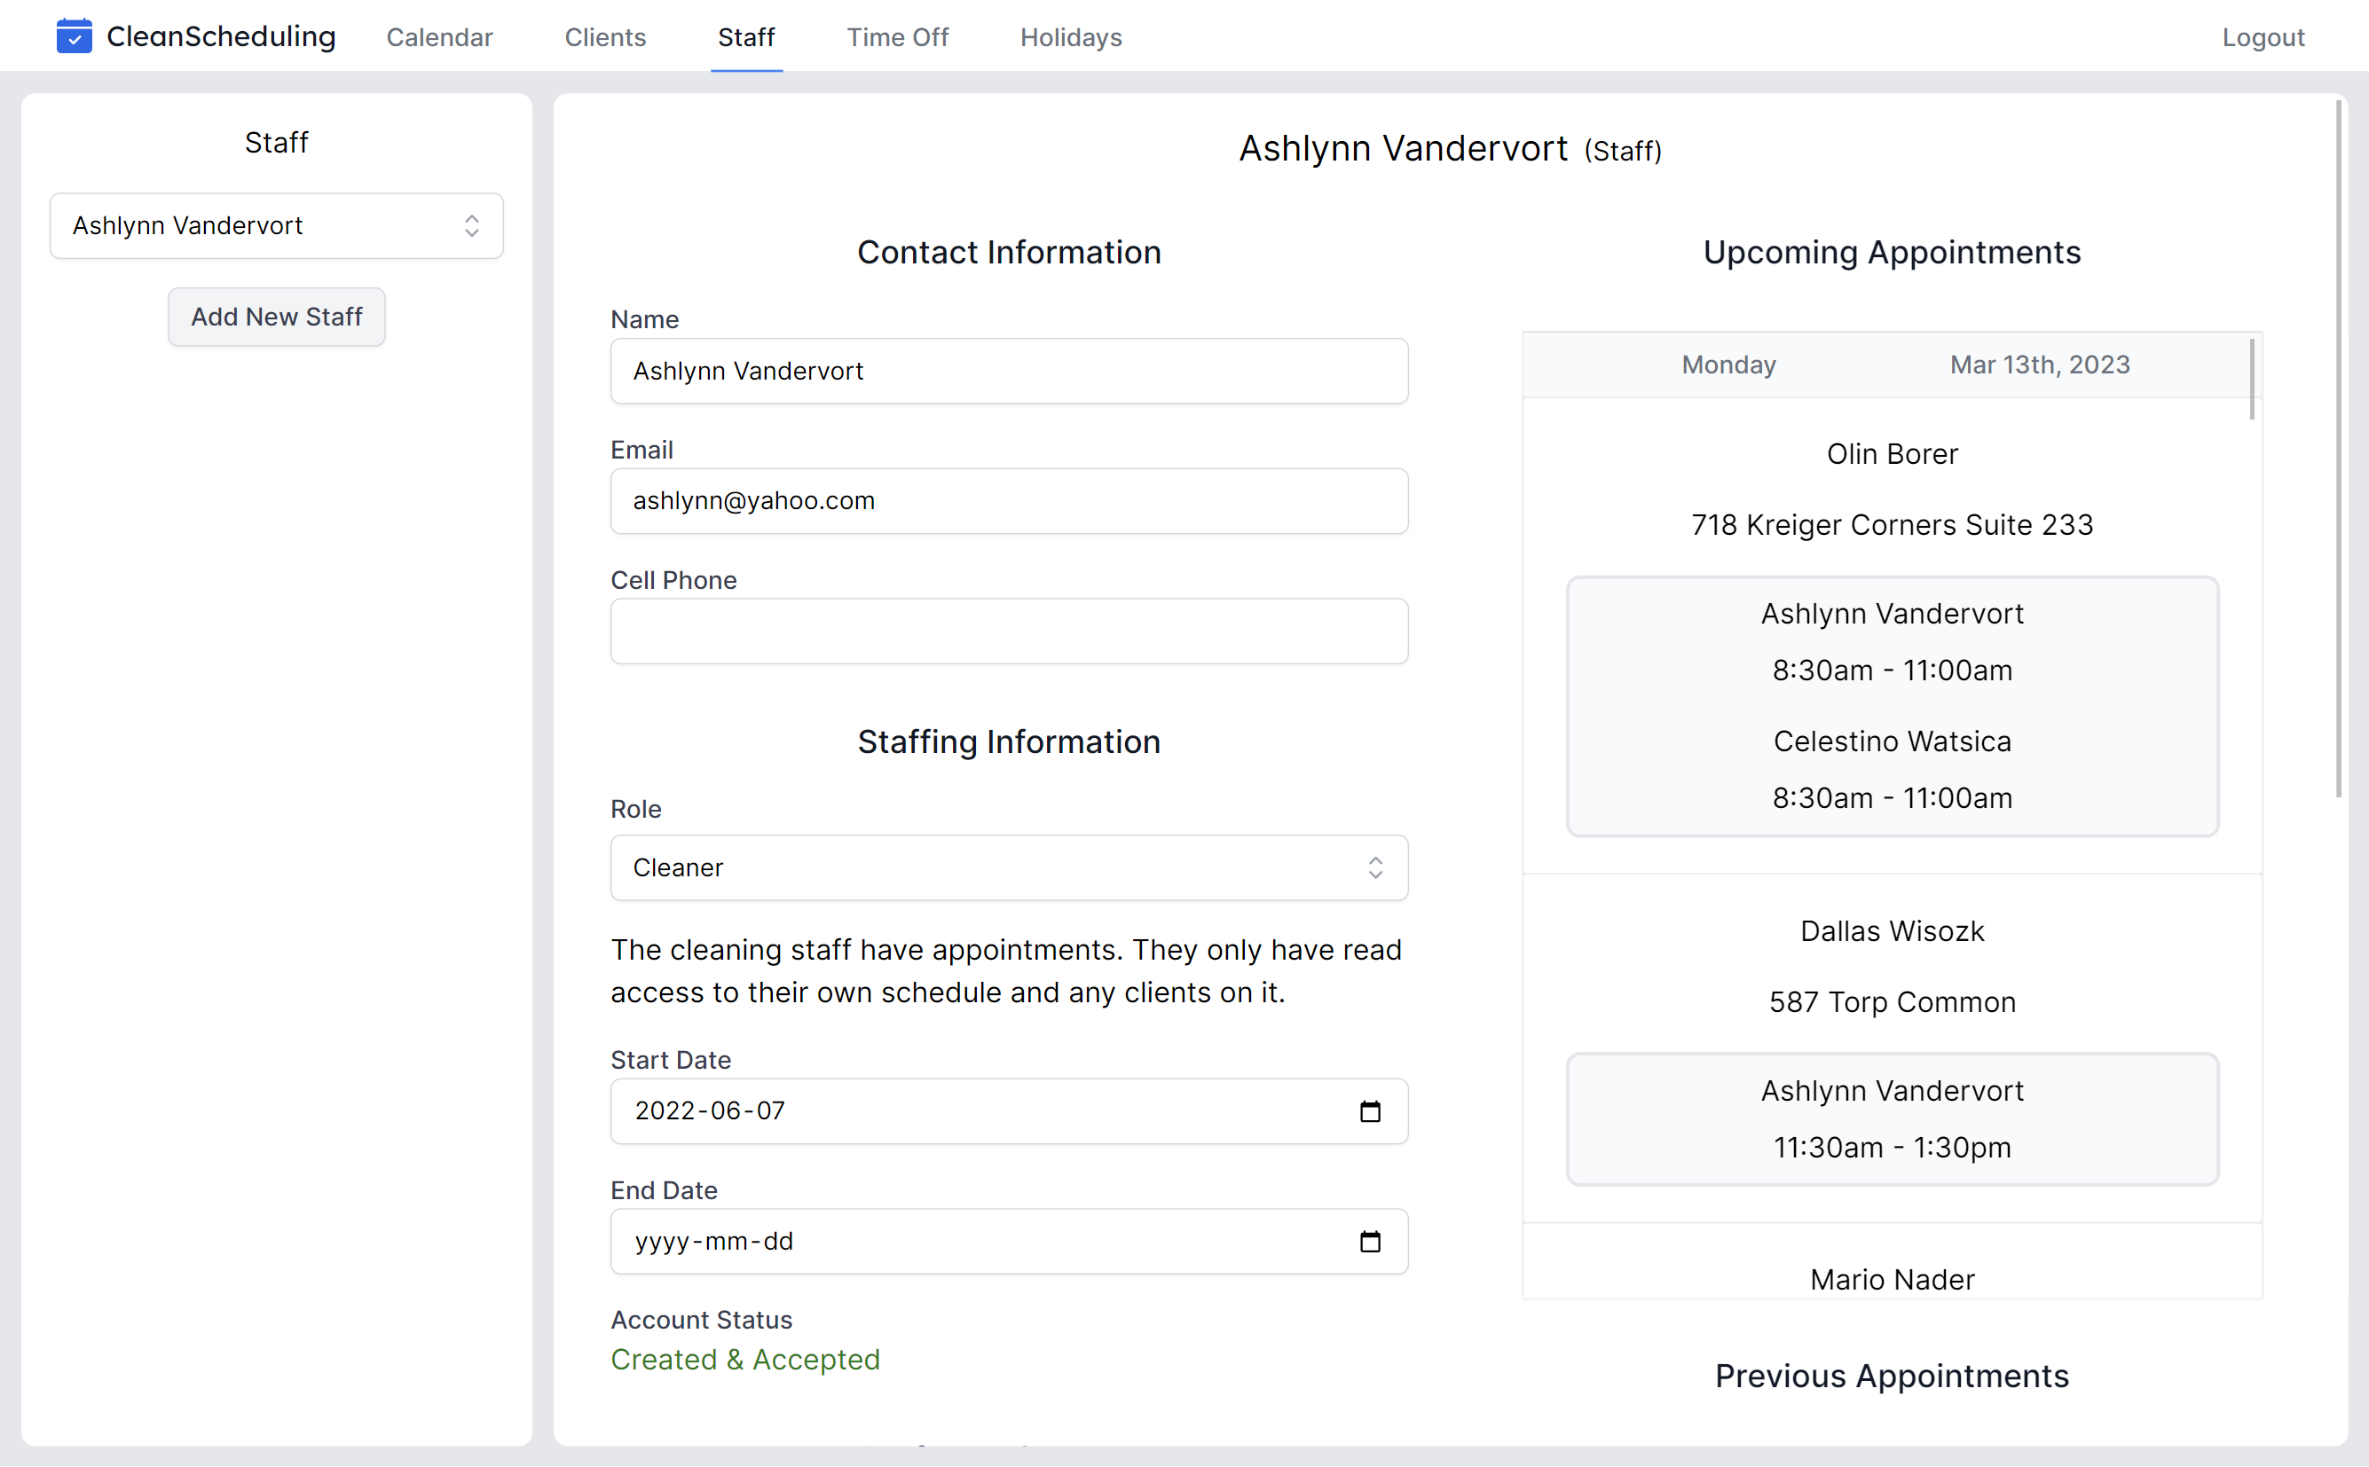Click the main page vertical scrollbar
The image size is (2369, 1467).
point(2338,448)
